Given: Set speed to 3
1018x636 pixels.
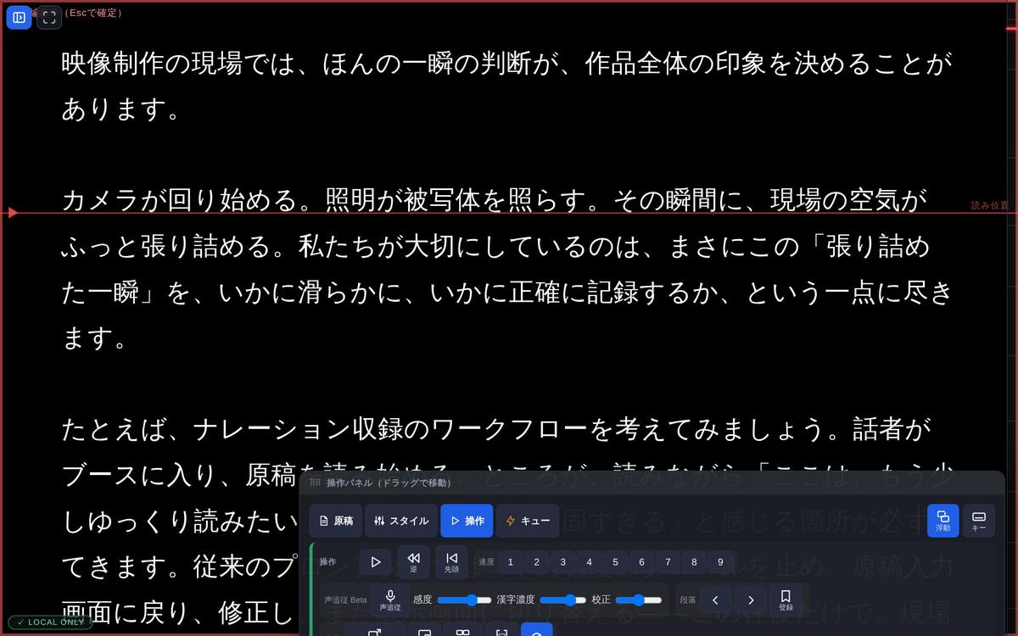Looking at the screenshot, I should pos(562,562).
